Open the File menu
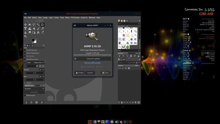This screenshot has height=124, width=220. tap(25, 18)
